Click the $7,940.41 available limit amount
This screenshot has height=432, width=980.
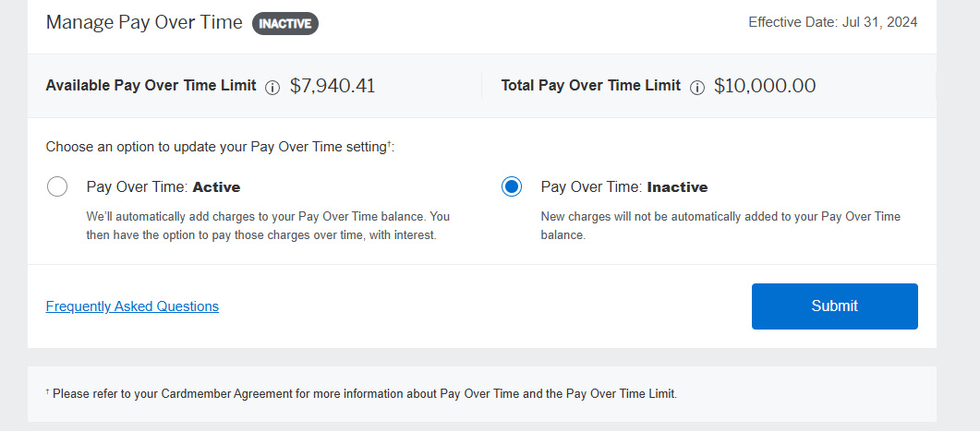click(x=333, y=86)
